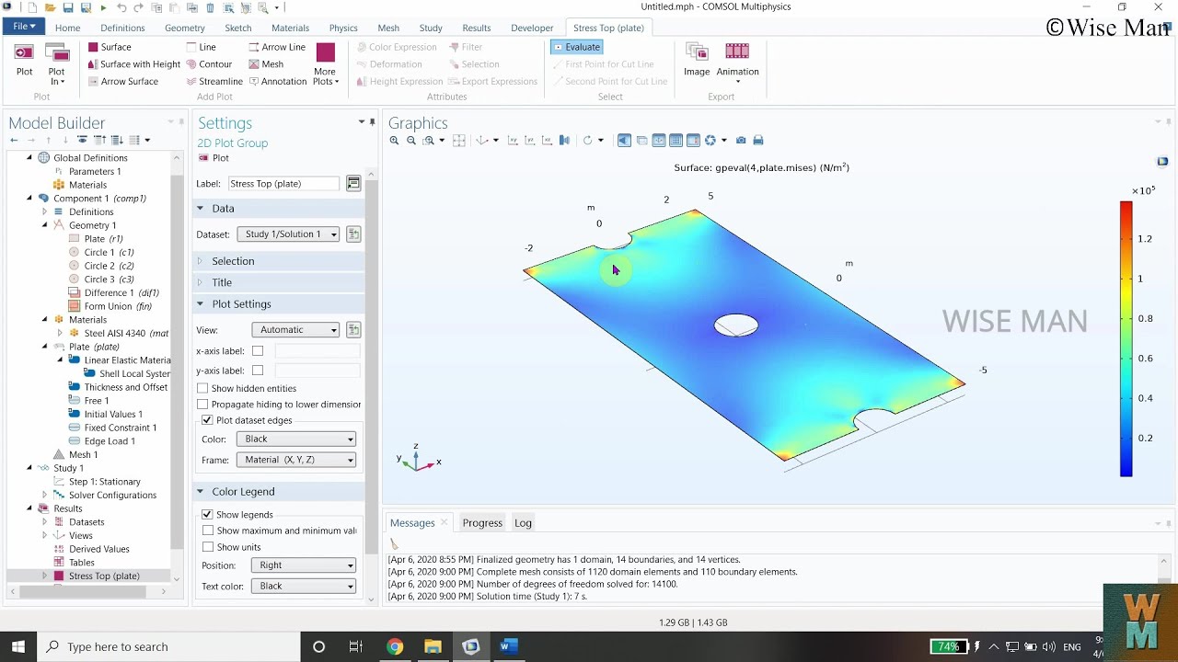Screen dimensions: 1178x662
Task: Switch to the Progress tab
Action: click(x=482, y=523)
